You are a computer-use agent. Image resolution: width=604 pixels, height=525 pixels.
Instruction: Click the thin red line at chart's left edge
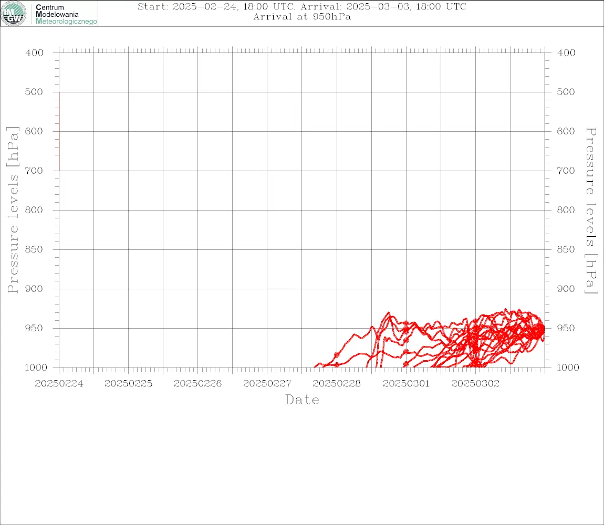click(x=59, y=131)
